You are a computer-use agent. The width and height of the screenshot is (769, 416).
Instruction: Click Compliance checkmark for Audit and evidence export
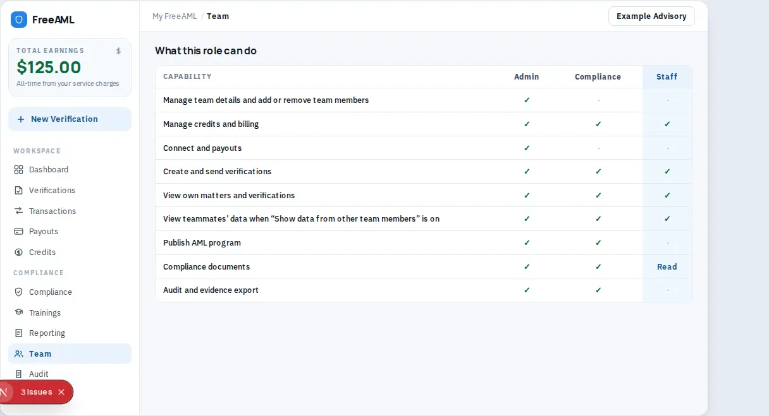tap(598, 290)
